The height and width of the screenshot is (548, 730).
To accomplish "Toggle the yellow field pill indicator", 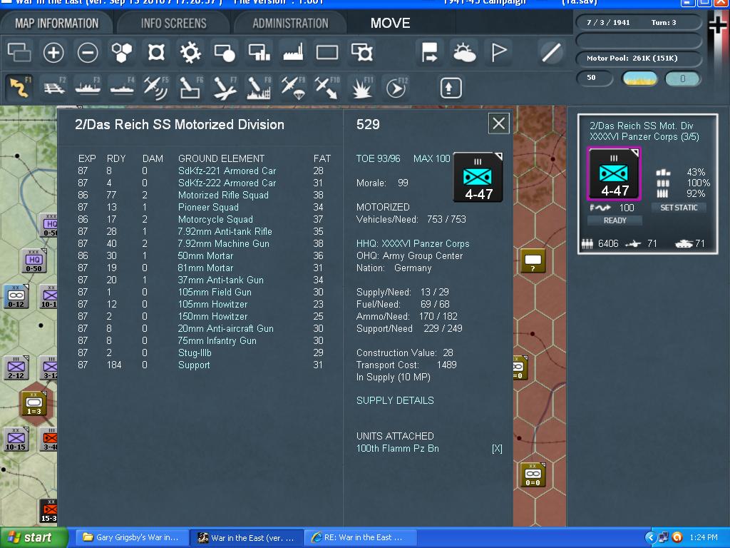I will tap(639, 78).
